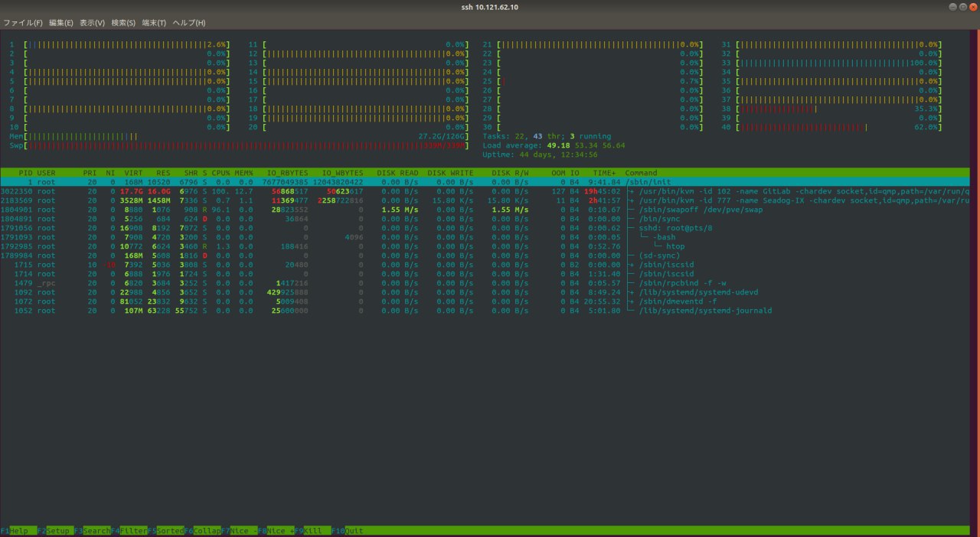Select the -bash process row
The image size is (980, 537).
(x=485, y=237)
